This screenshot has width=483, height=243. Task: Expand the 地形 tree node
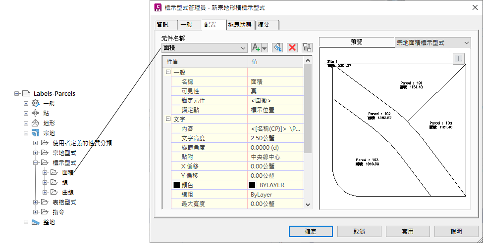[26, 123]
